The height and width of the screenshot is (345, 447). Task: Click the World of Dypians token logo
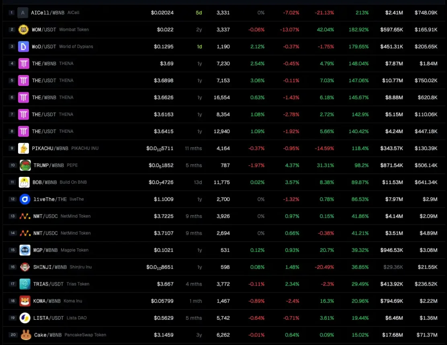click(x=23, y=46)
